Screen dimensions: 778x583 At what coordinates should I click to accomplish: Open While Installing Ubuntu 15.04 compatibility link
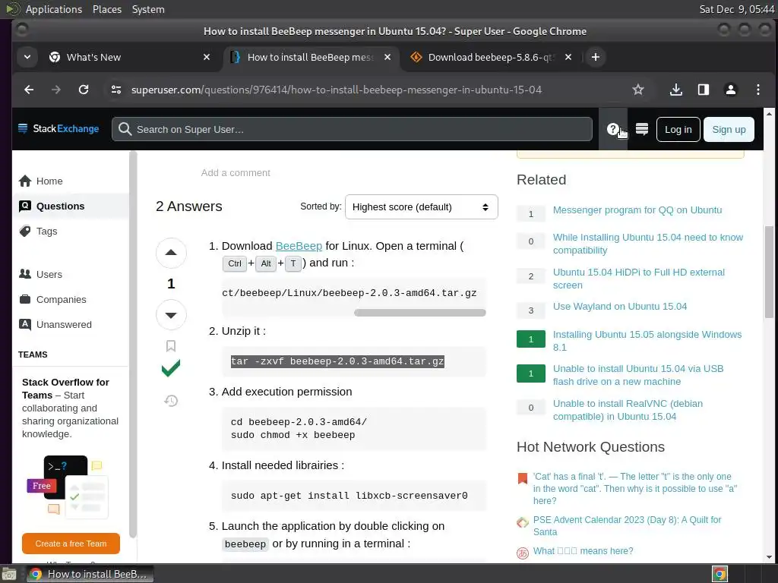point(647,244)
